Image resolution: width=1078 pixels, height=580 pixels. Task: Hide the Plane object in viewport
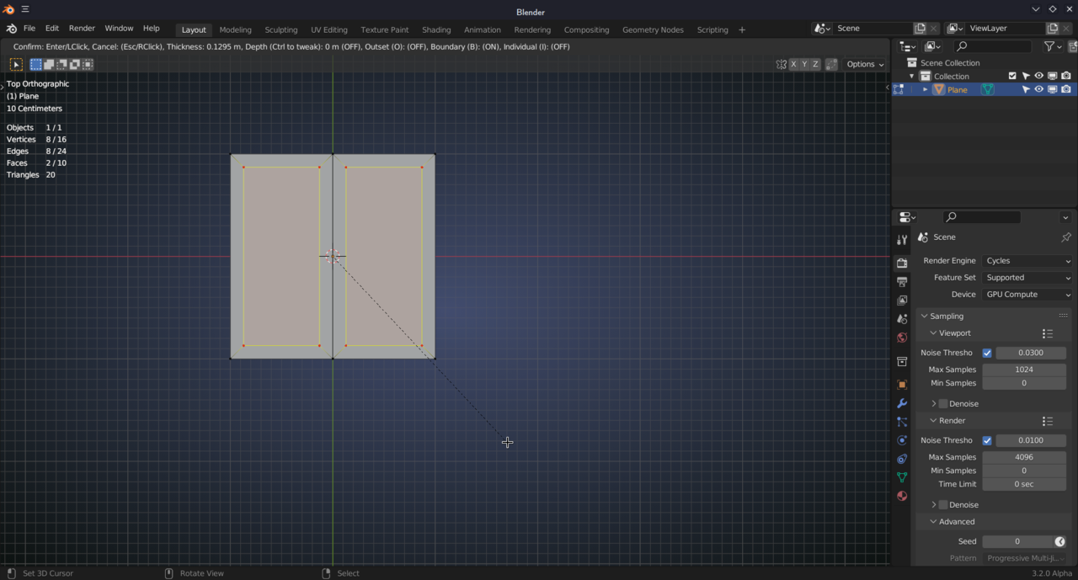(x=1038, y=89)
